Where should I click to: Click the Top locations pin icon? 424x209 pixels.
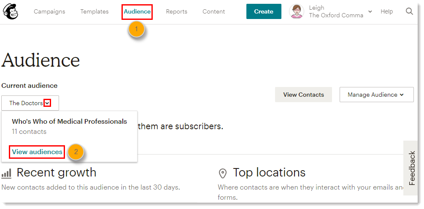click(x=222, y=173)
